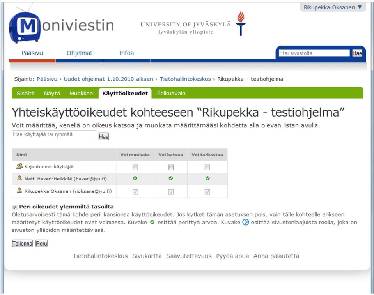The width and height of the screenshot is (374, 295).
Task: Toggle Voi tarkastaa for Rikupekka Oksanen
Action: coord(207,192)
